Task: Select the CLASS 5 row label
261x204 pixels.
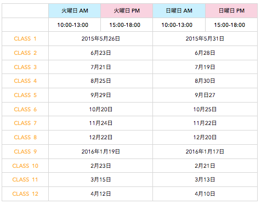Action: click(x=25, y=95)
